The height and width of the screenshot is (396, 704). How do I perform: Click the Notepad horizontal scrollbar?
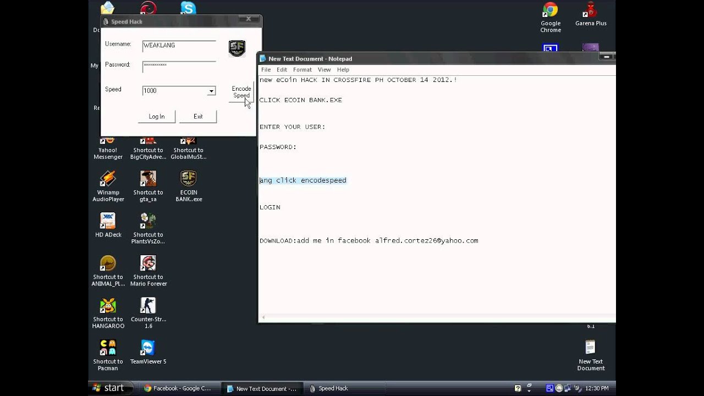(435, 317)
